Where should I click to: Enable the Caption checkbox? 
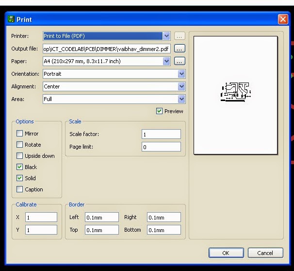click(19, 189)
